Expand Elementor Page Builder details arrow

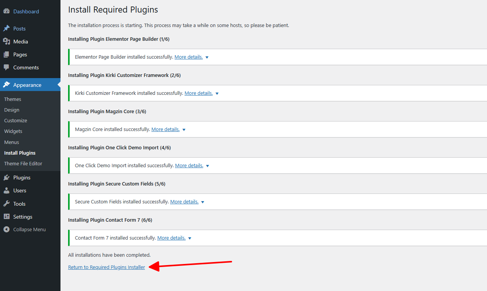207,58
